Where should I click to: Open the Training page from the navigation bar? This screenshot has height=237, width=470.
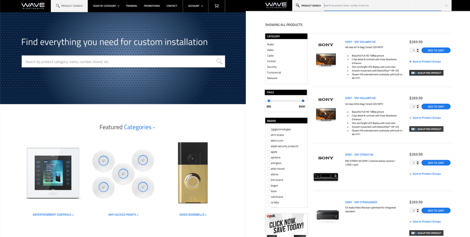pyautogui.click(x=131, y=6)
